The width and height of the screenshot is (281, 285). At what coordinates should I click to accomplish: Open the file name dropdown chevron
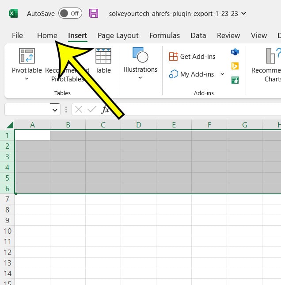click(244, 13)
